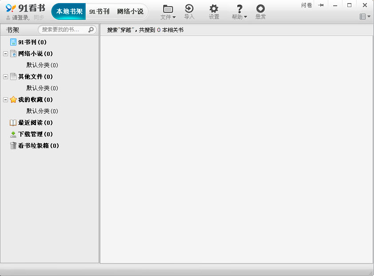Open the Help (帮助) dropdown menu

point(239,12)
